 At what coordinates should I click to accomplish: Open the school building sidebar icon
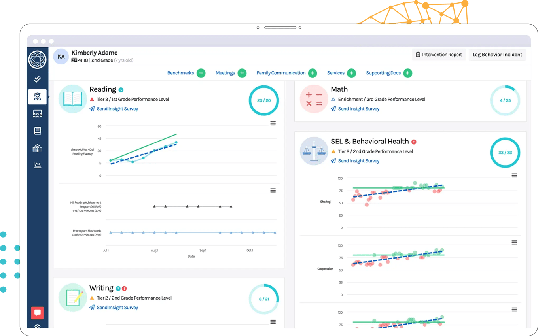[x=37, y=148]
